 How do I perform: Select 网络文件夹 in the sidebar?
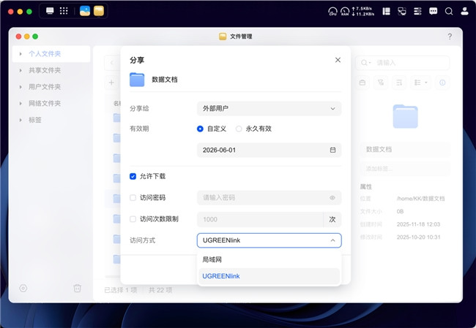pos(45,103)
